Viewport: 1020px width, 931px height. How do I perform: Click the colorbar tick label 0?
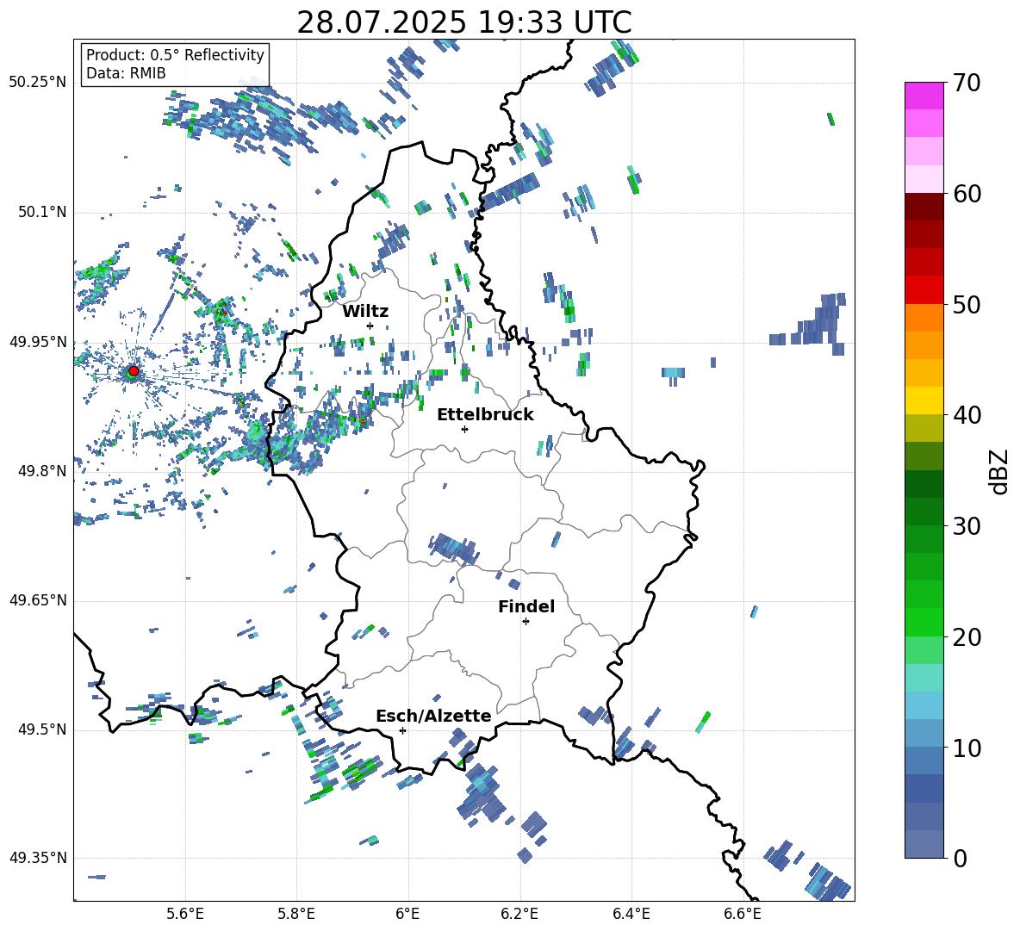(959, 858)
